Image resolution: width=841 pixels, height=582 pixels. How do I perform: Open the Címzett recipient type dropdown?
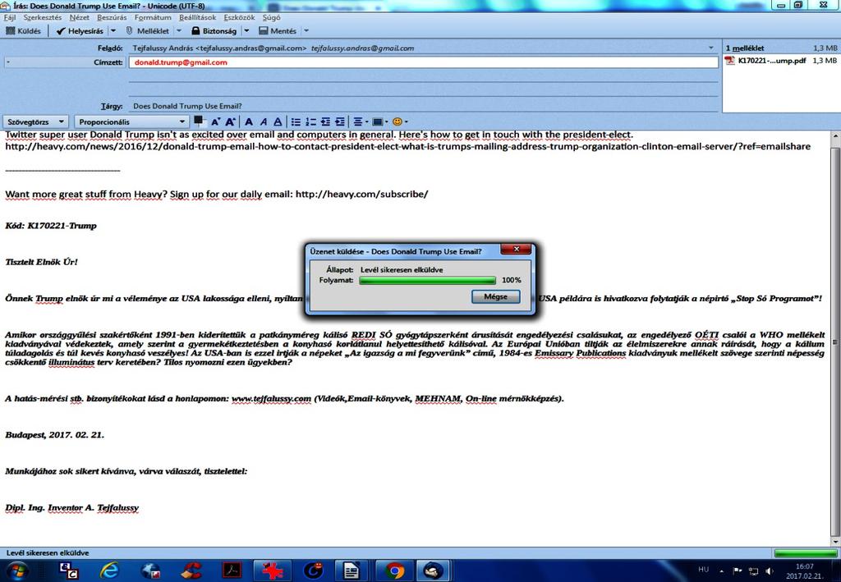64,62
